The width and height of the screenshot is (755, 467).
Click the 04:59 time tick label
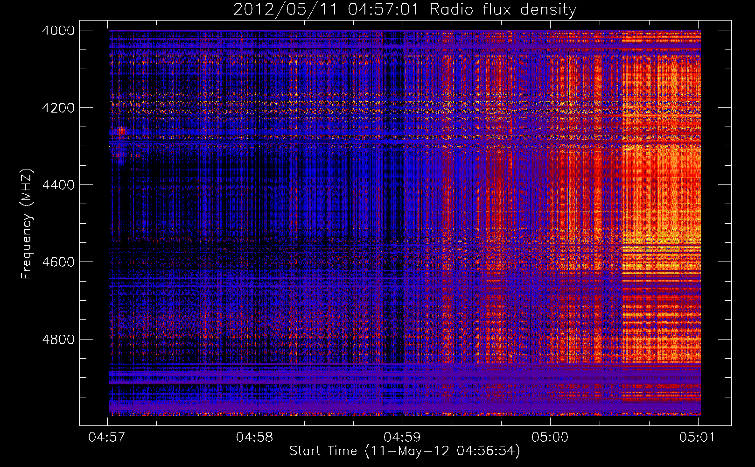(402, 437)
